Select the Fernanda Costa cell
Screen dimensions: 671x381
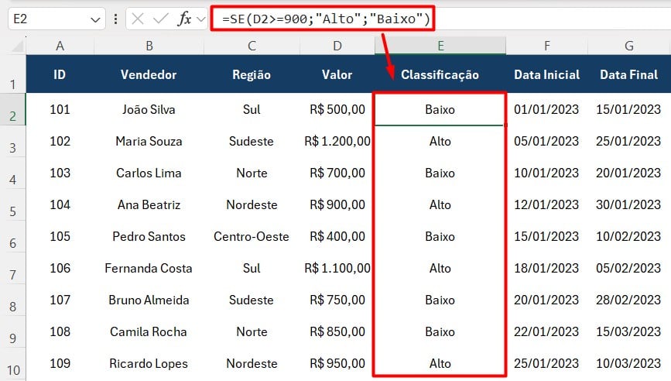click(149, 268)
